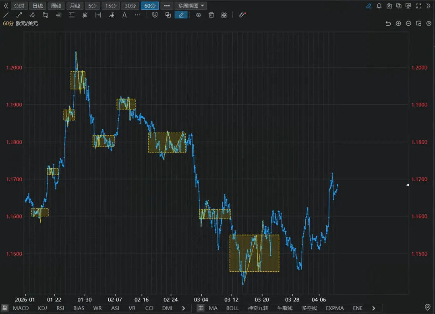
Task: Select the ASI indicator
Action: (115, 308)
